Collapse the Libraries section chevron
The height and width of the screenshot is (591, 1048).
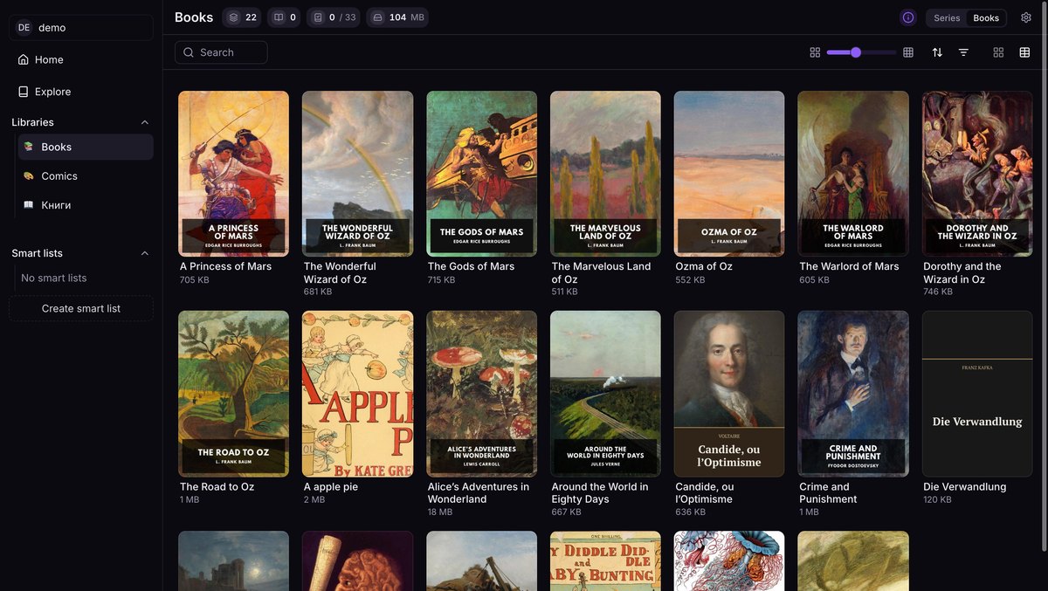[x=145, y=122]
